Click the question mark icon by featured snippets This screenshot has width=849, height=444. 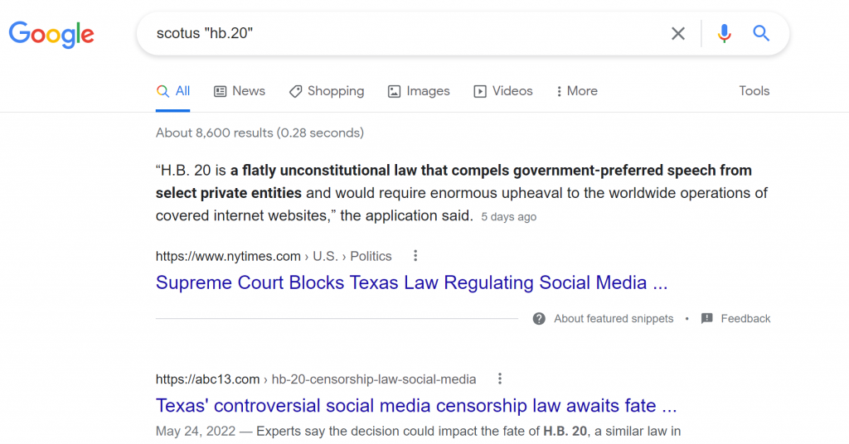coord(539,319)
